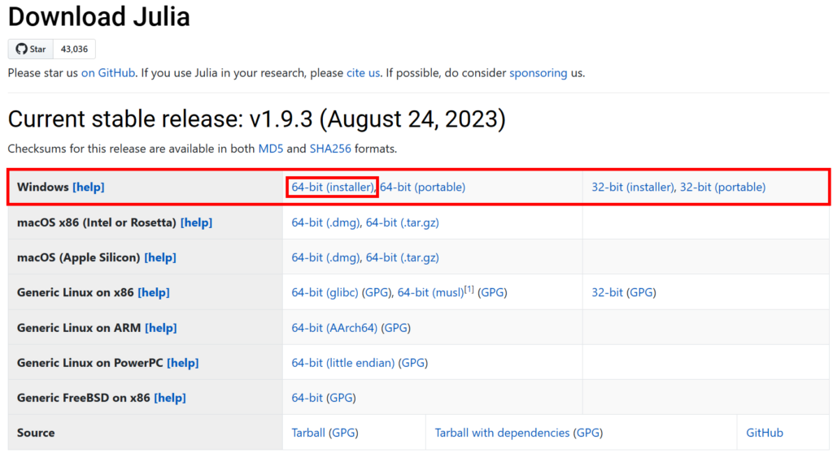
Task: Open the SHA256 checksums link
Action: coord(330,149)
